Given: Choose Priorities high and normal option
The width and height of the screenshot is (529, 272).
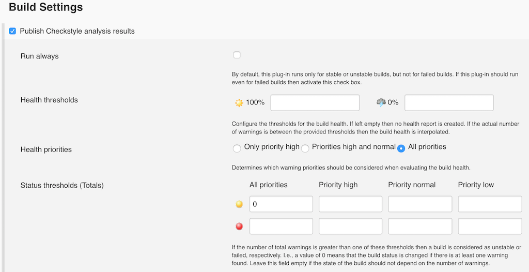Looking at the screenshot, I should coord(305,148).
